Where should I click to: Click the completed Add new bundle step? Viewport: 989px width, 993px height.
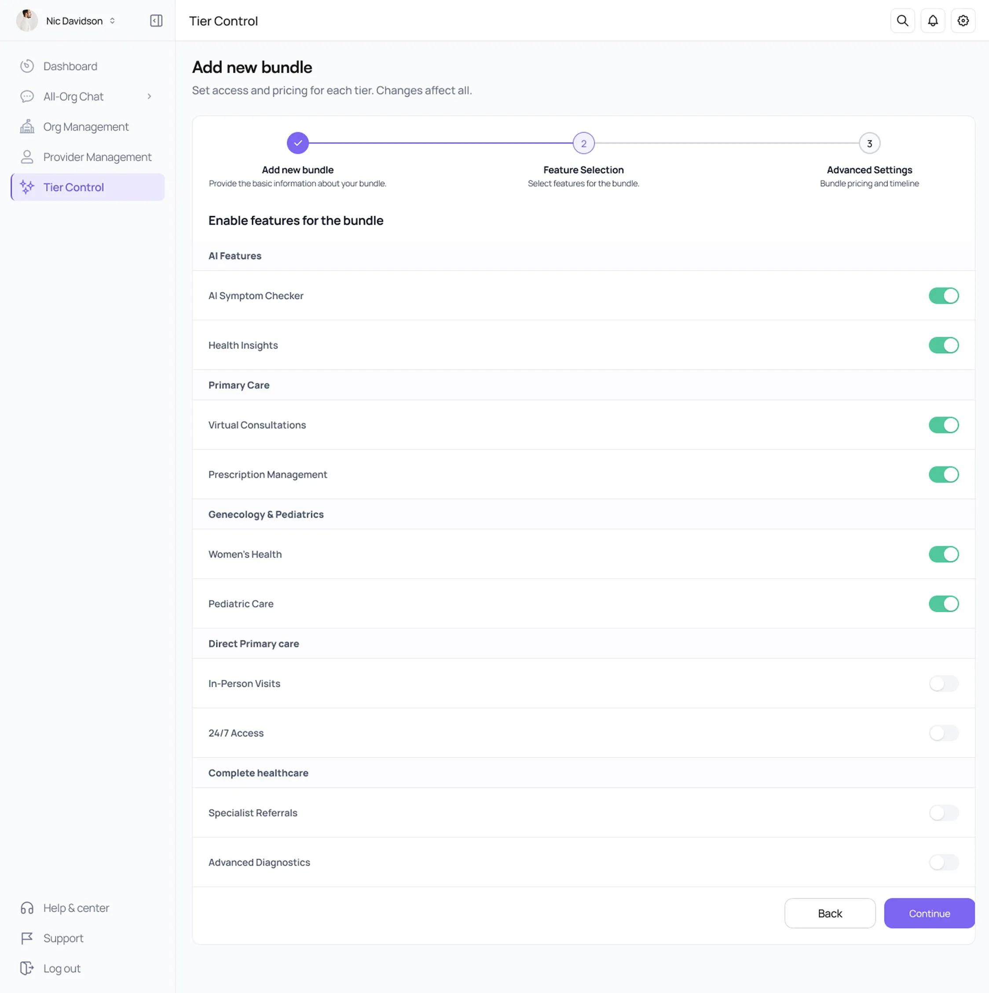coord(297,143)
